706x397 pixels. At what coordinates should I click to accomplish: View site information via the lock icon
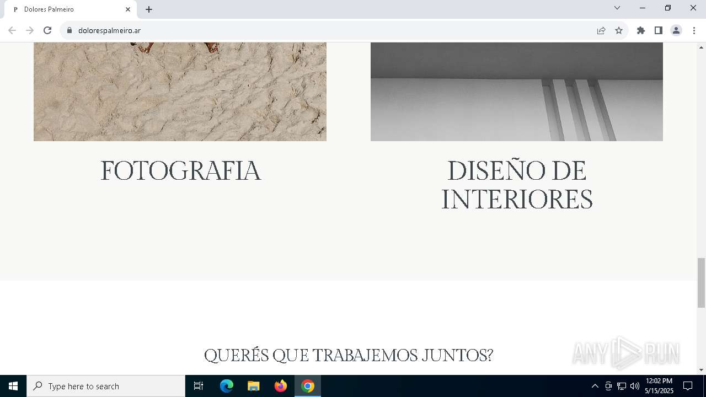[69, 30]
